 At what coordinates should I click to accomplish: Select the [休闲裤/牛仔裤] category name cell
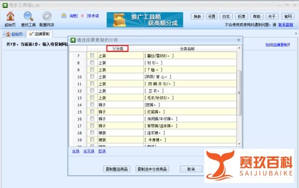(190, 119)
